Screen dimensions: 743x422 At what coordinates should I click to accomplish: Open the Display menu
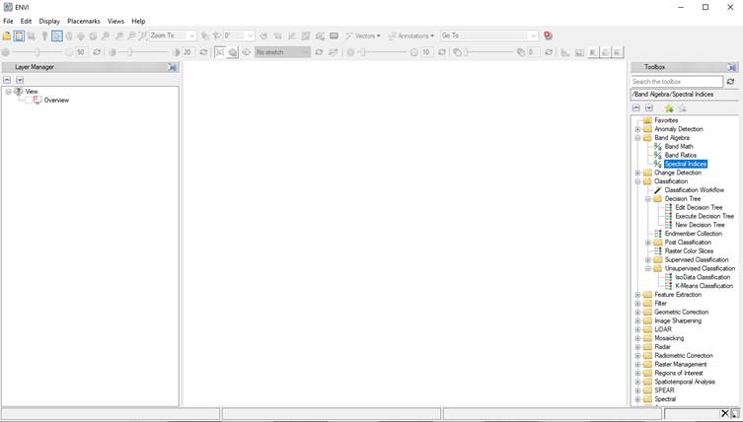[49, 22]
